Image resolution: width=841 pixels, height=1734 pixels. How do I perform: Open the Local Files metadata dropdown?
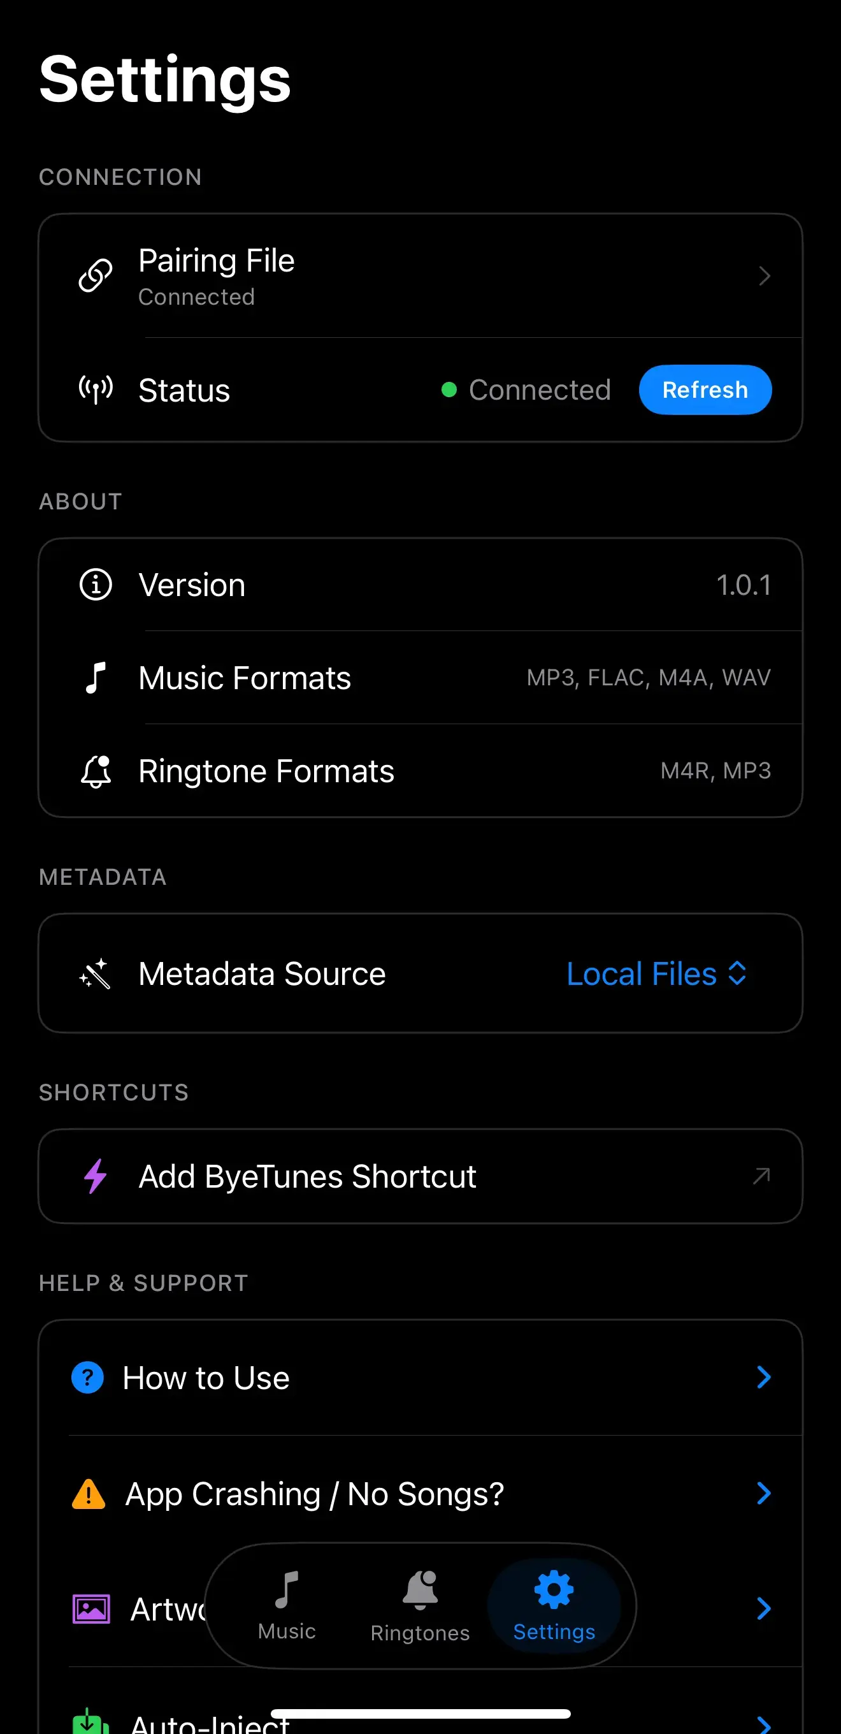click(657, 974)
